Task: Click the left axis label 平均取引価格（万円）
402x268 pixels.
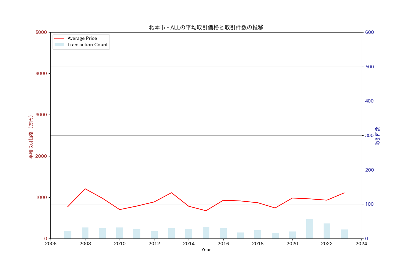Action: coord(30,137)
